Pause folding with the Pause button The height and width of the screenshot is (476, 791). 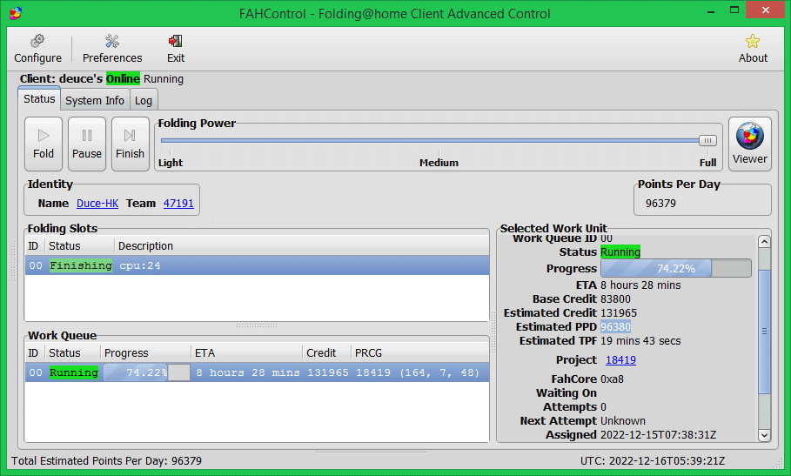click(87, 144)
